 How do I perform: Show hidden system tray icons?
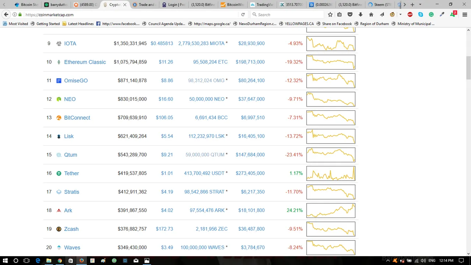point(387,261)
